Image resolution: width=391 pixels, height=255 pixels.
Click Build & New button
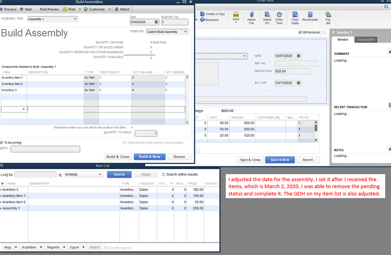point(150,157)
